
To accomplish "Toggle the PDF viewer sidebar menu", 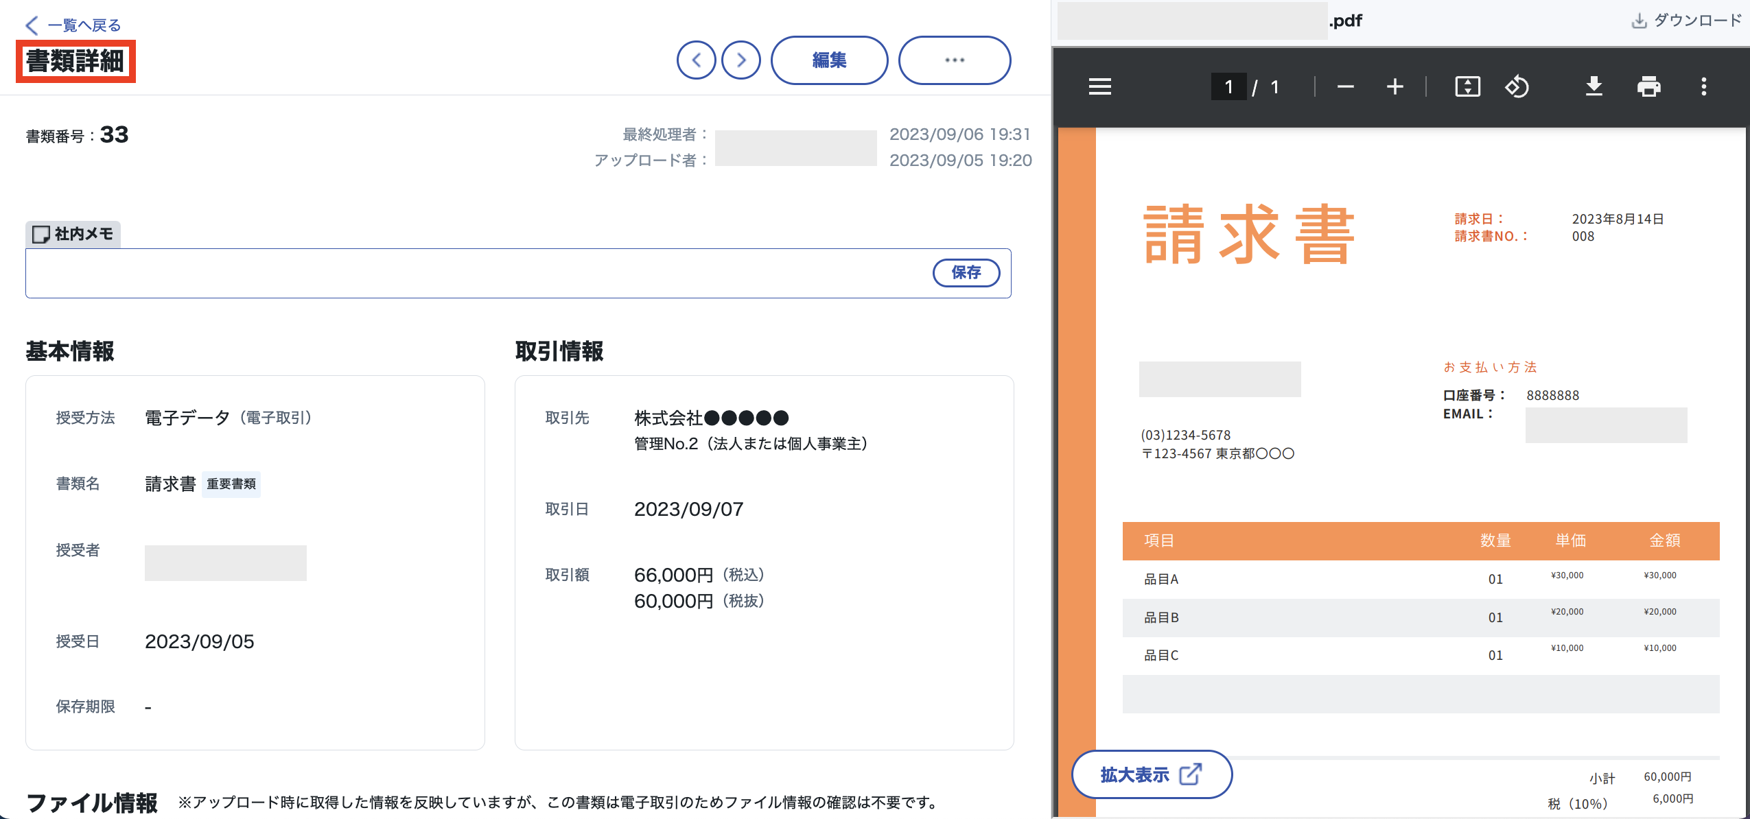I will pyautogui.click(x=1099, y=87).
